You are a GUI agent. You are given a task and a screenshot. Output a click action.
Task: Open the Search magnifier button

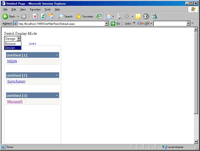[65, 16]
